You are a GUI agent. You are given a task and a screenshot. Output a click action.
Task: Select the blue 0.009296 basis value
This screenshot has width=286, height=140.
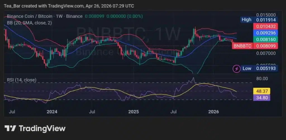pyautogui.click(x=266, y=33)
